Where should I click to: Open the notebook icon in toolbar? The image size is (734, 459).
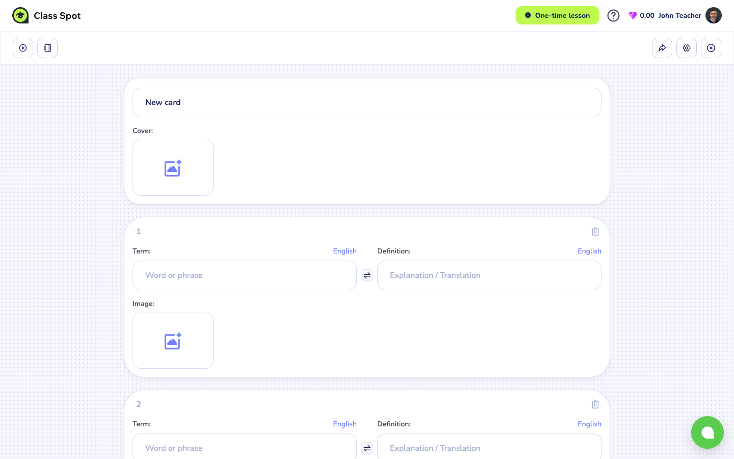point(47,48)
